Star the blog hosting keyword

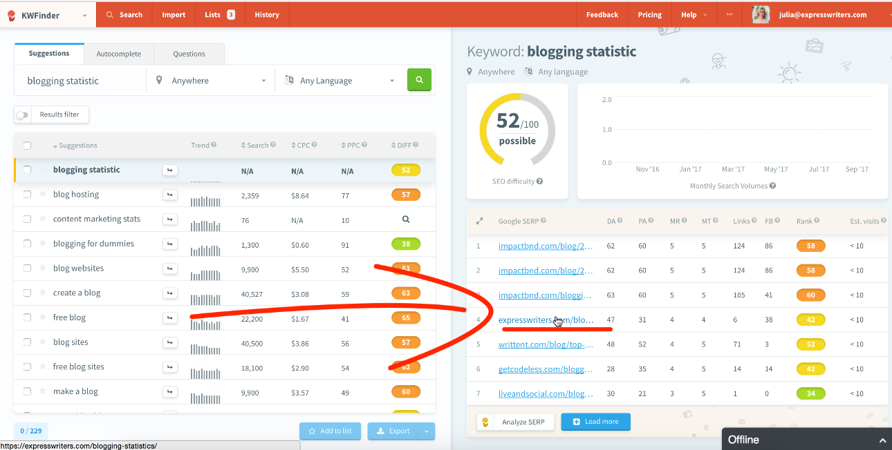(x=44, y=195)
